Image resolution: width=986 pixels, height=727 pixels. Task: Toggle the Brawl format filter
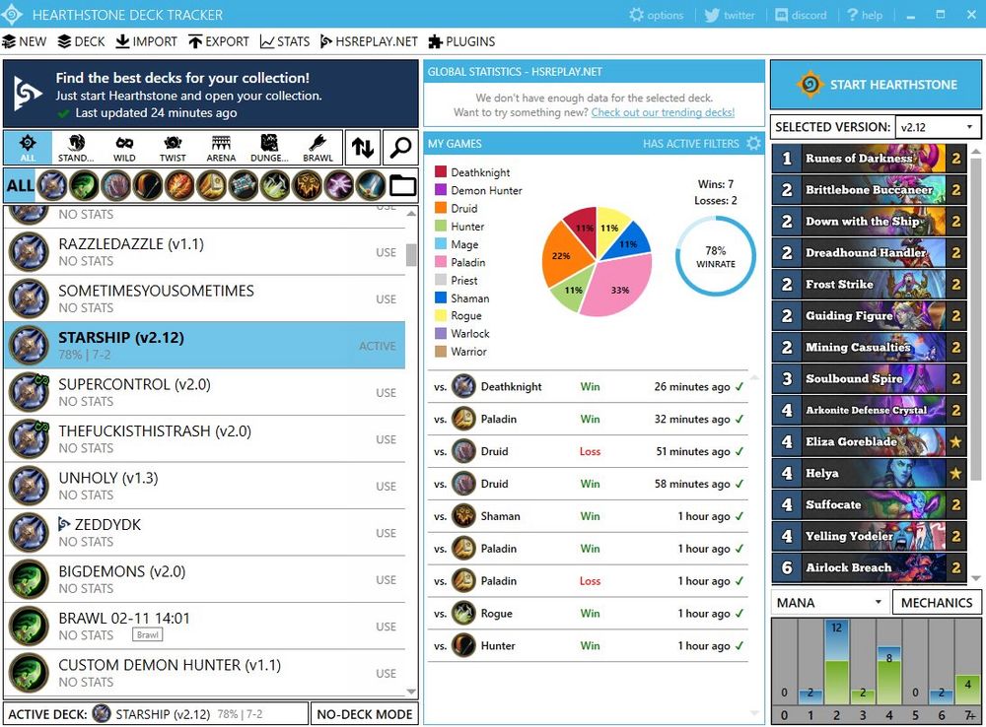[x=318, y=148]
